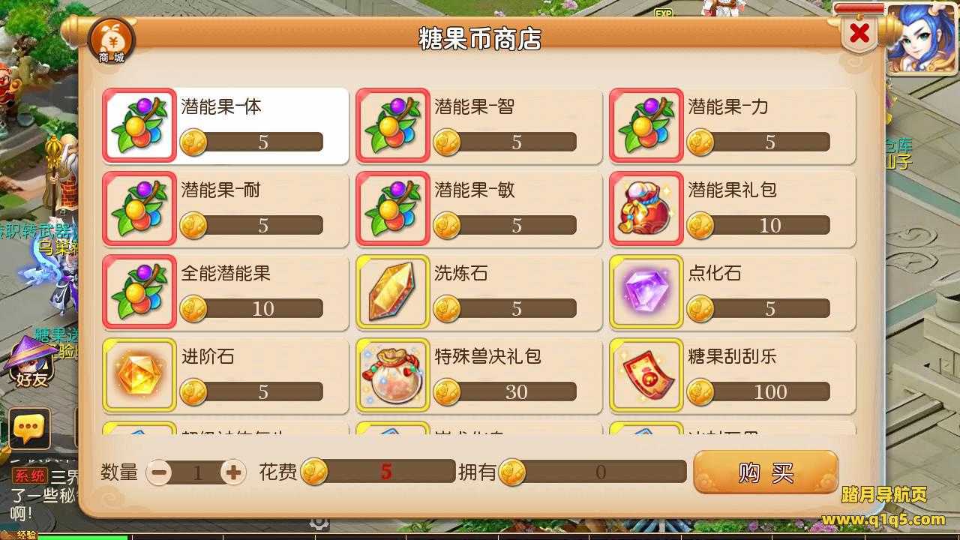Image resolution: width=960 pixels, height=540 pixels.
Task: Choose the 全能潜能果 item entry
Action: click(x=226, y=292)
